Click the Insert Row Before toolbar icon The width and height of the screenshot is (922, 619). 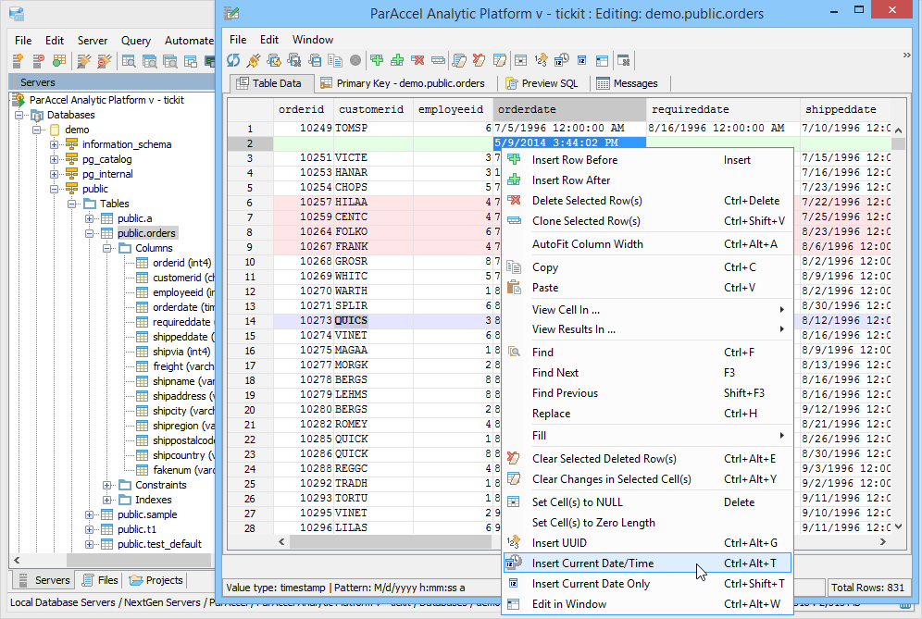(x=377, y=60)
